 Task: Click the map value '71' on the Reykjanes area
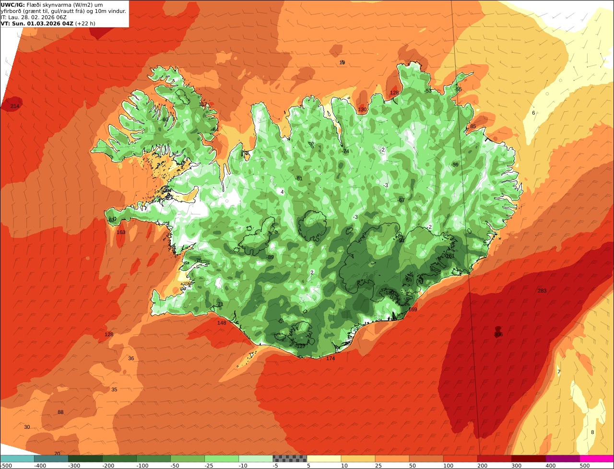coord(221,305)
